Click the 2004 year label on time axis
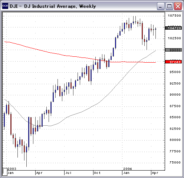The image size is (184, 178). point(128,169)
